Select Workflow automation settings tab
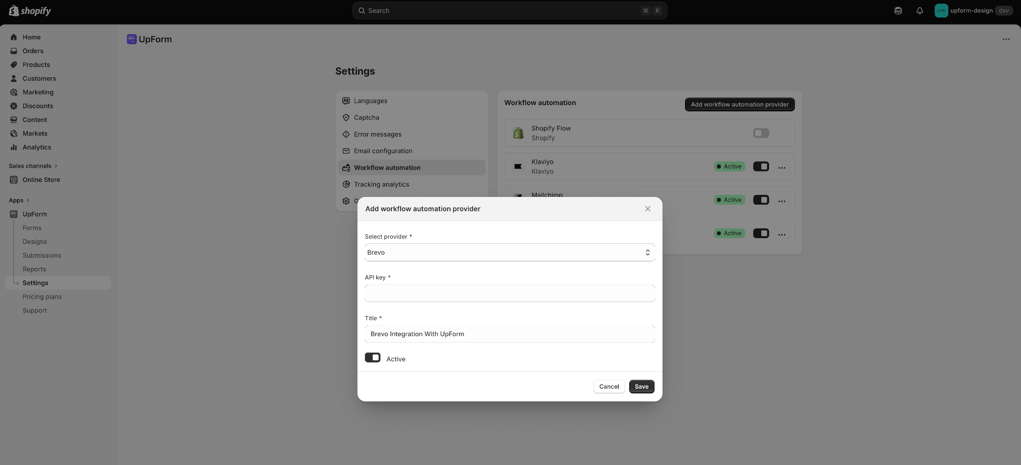The width and height of the screenshot is (1021, 465). pos(412,168)
